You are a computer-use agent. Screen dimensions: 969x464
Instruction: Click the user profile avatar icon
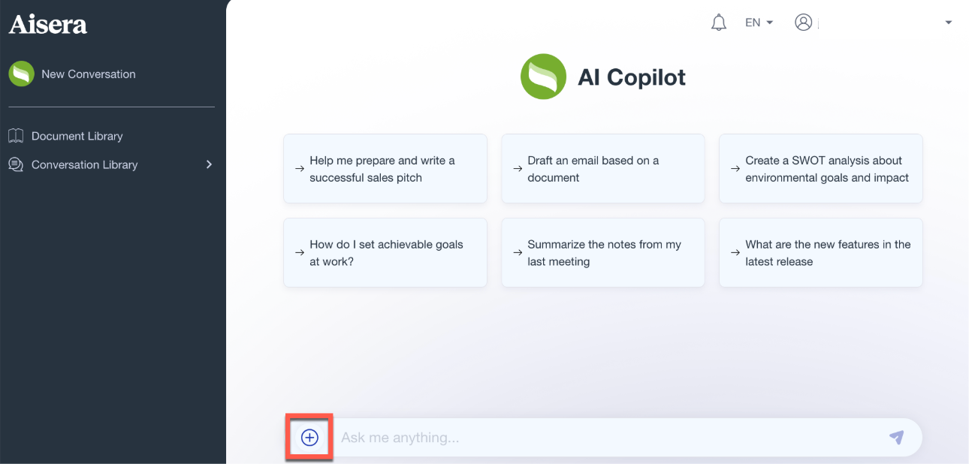tap(803, 23)
